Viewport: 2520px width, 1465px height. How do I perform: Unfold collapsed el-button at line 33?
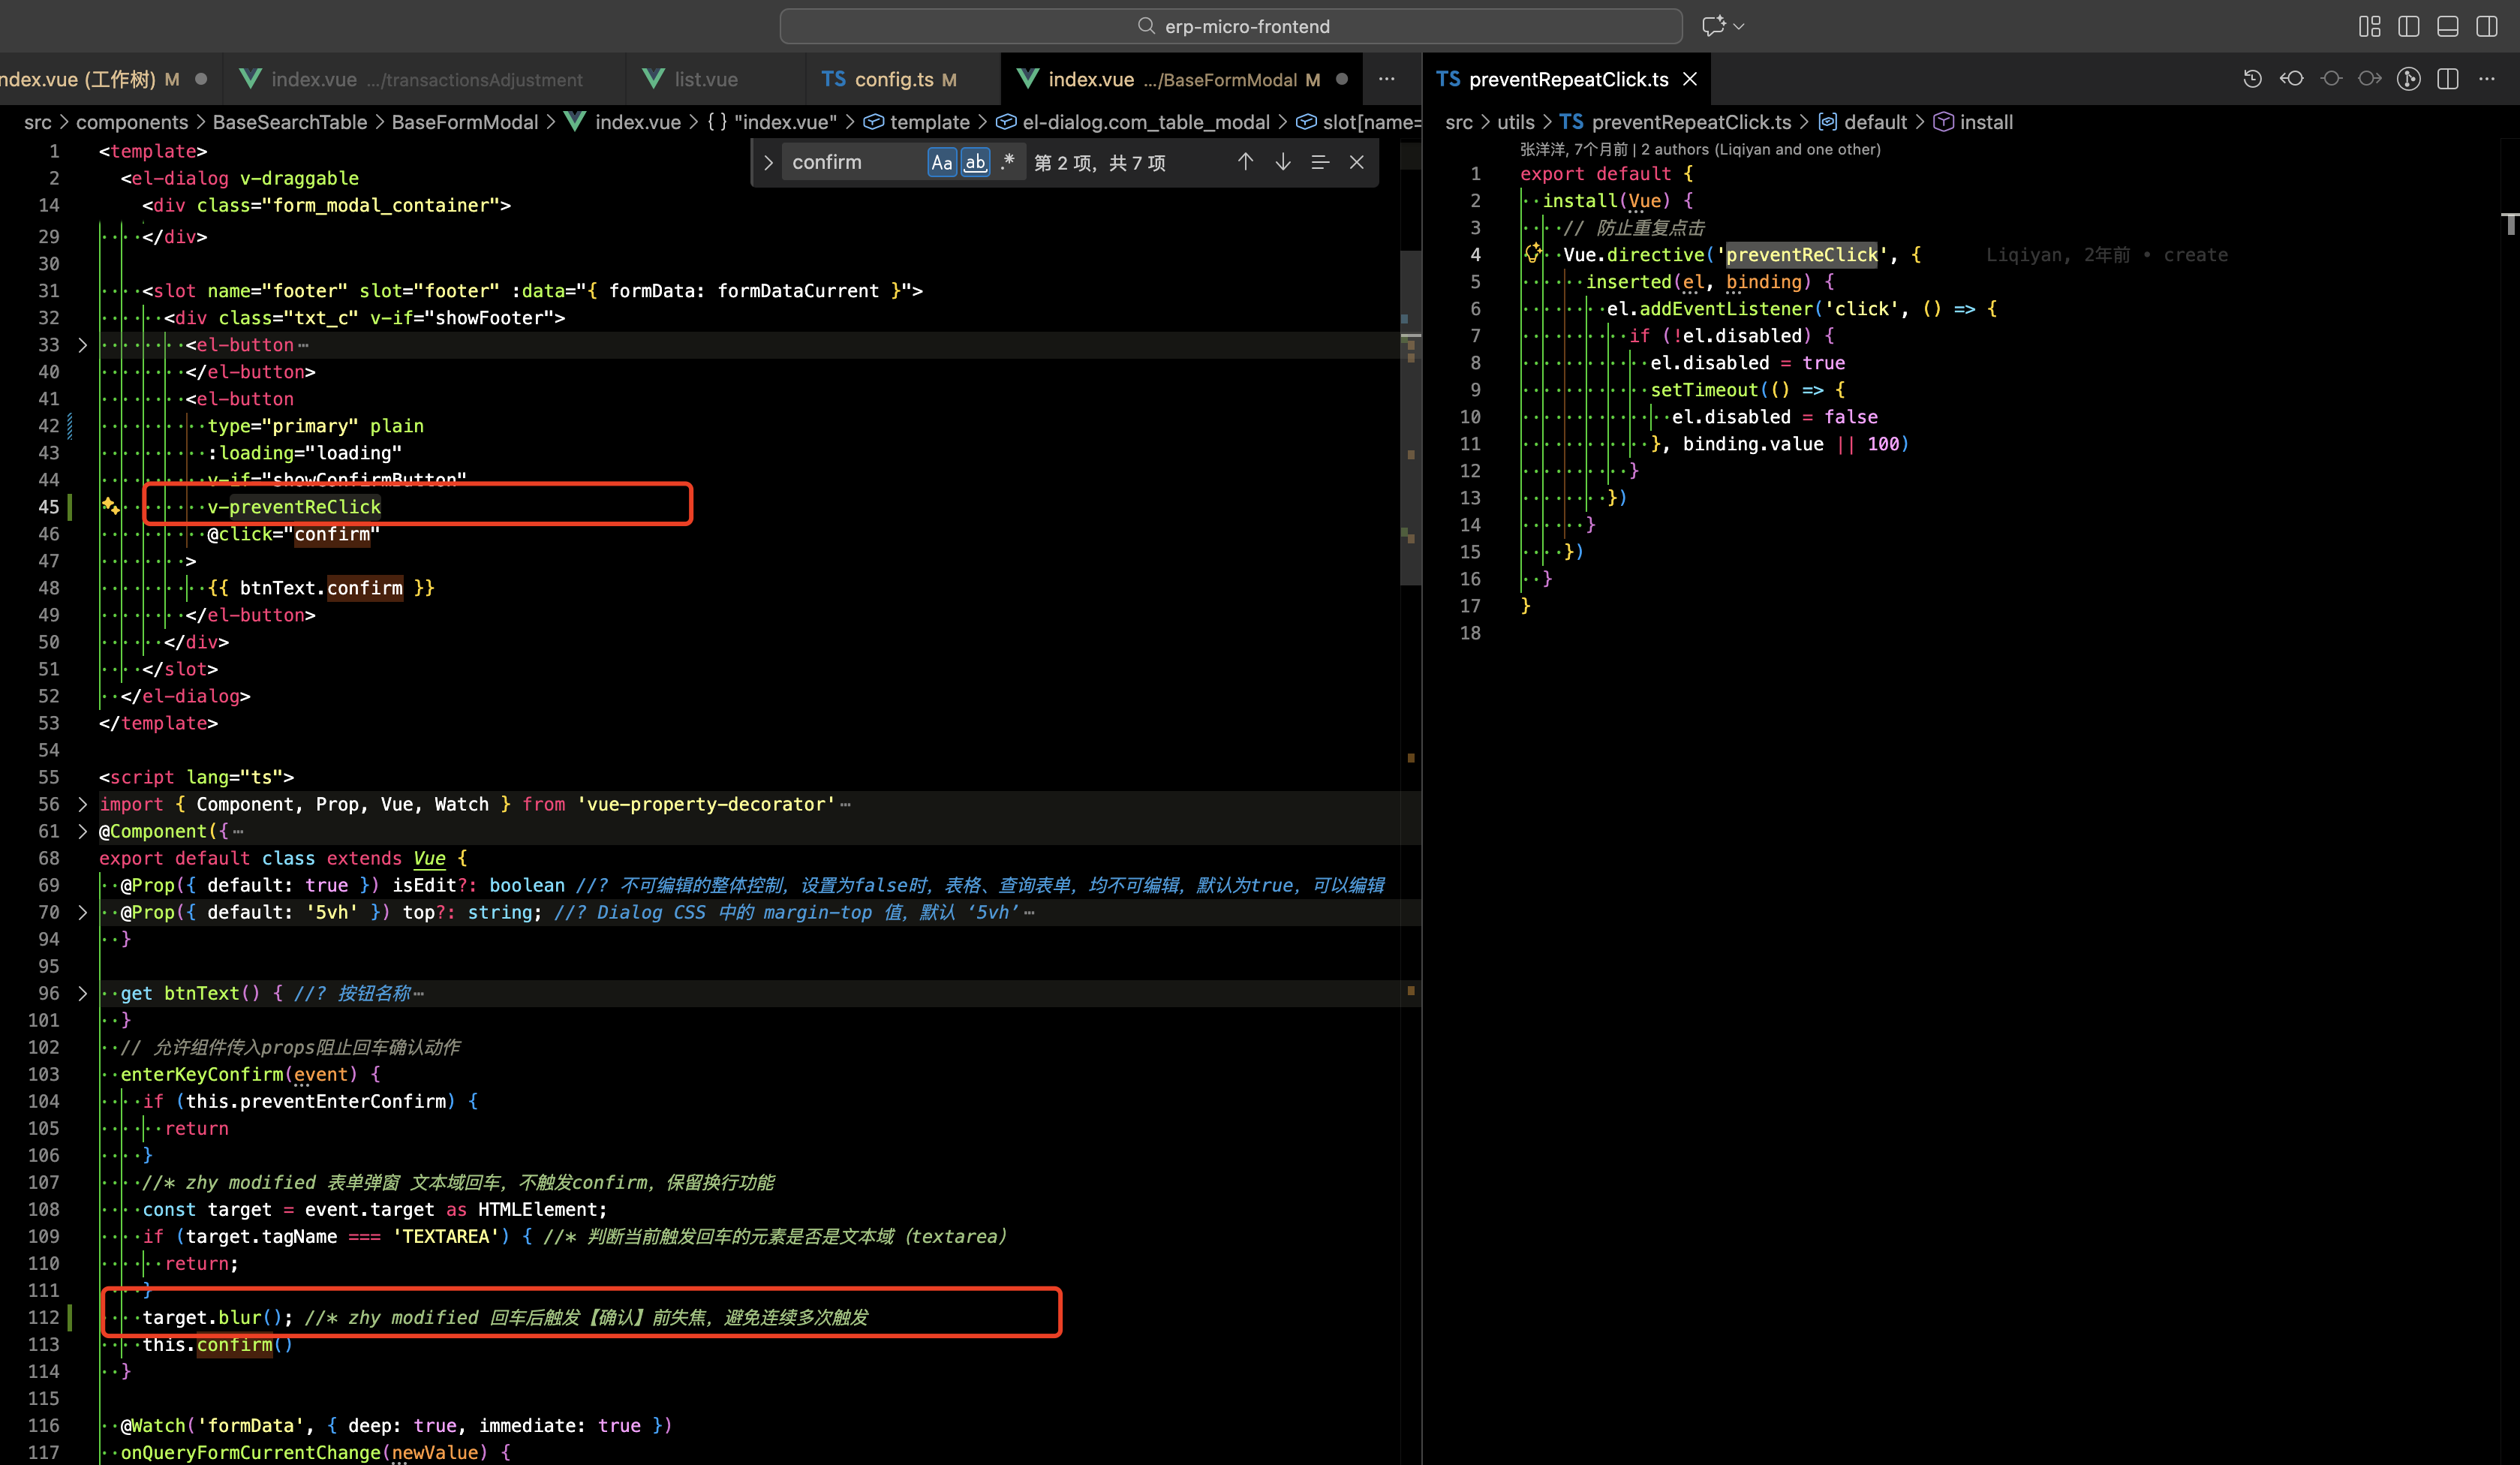point(83,345)
